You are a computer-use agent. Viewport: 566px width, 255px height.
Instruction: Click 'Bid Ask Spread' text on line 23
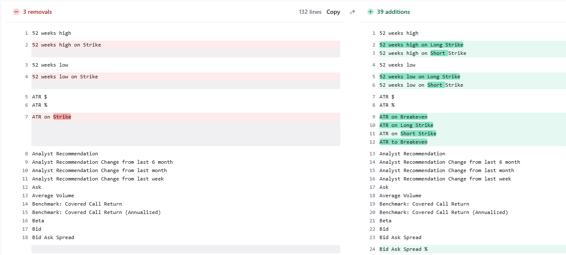tap(401, 237)
